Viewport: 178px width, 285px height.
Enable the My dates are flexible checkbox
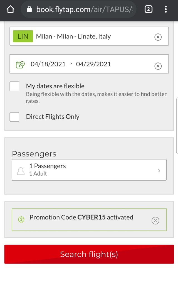pyautogui.click(x=14, y=86)
